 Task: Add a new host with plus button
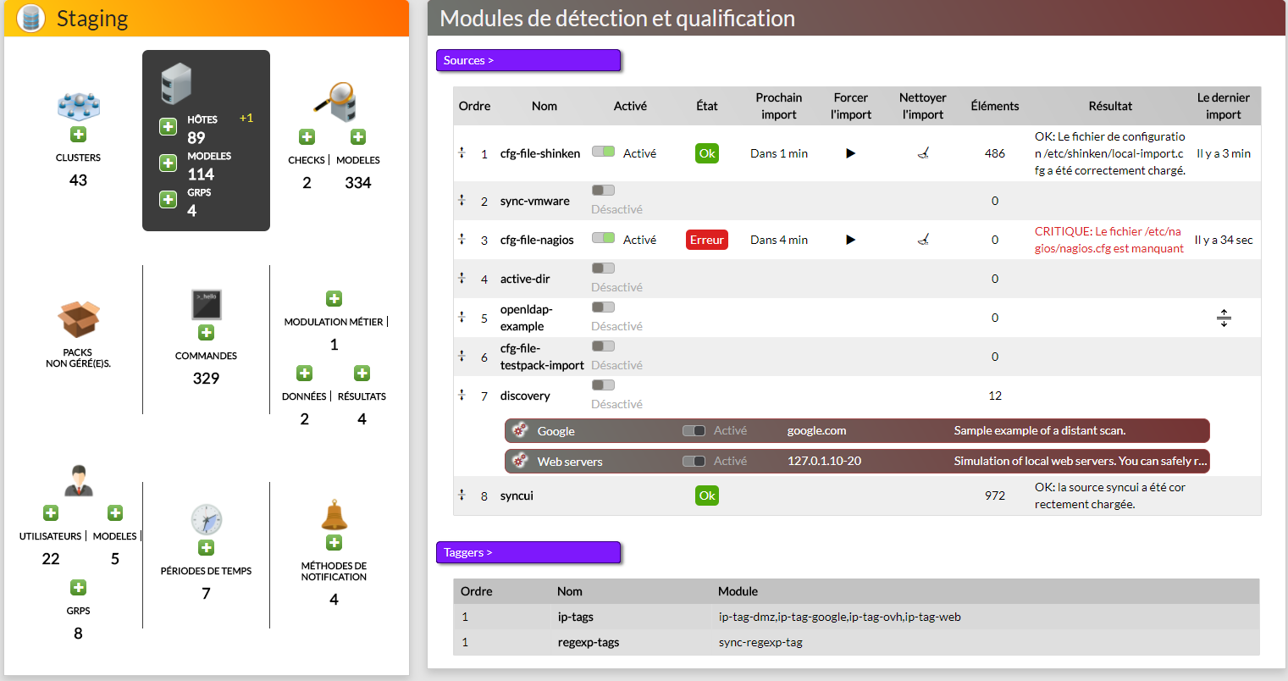tap(168, 127)
